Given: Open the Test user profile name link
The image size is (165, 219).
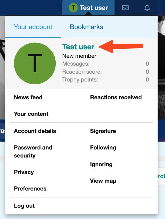Looking at the screenshot, I should tap(78, 47).
